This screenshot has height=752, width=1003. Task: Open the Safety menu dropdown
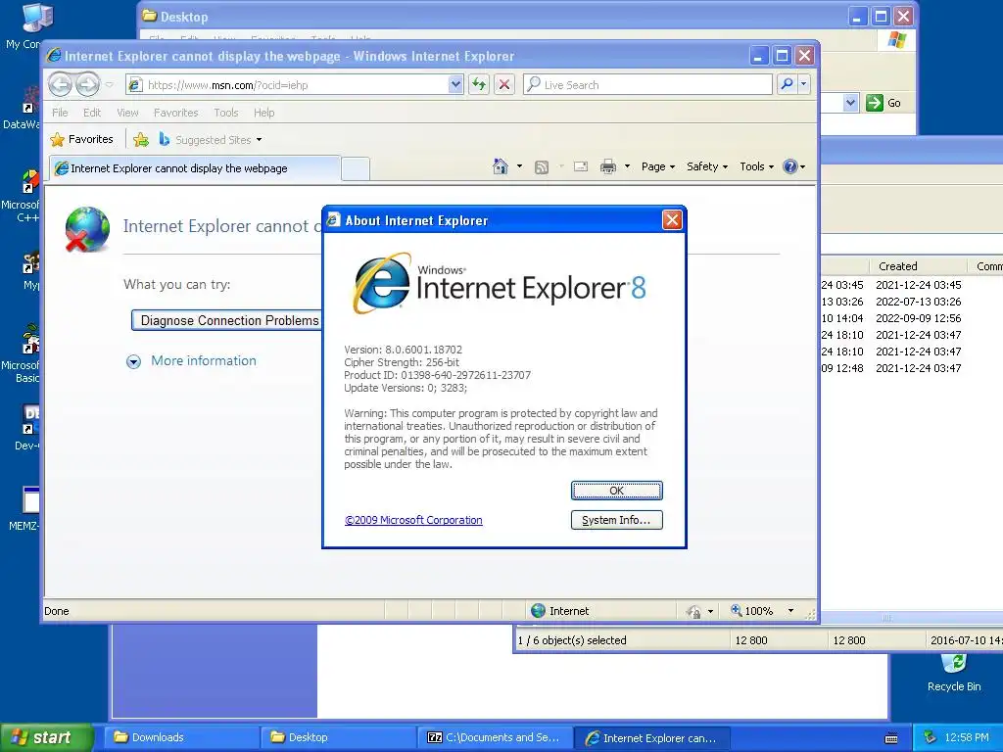tap(707, 166)
